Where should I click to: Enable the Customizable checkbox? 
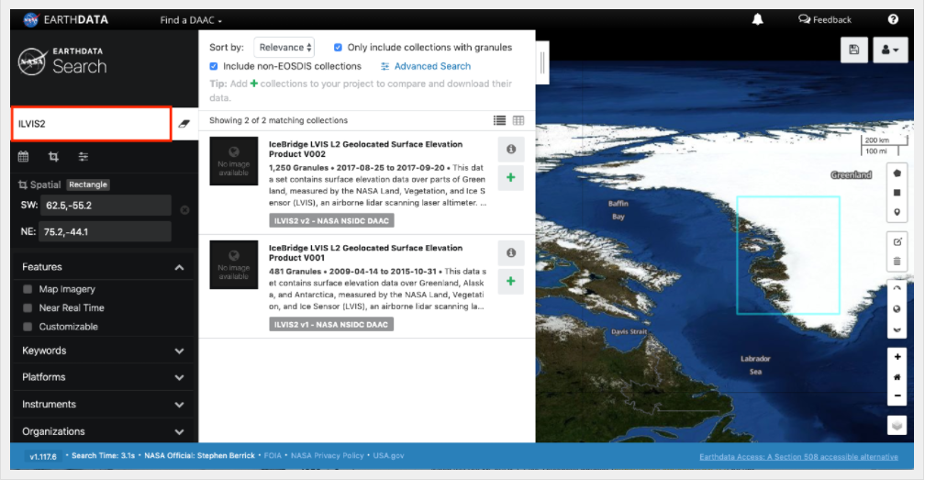pyautogui.click(x=28, y=327)
